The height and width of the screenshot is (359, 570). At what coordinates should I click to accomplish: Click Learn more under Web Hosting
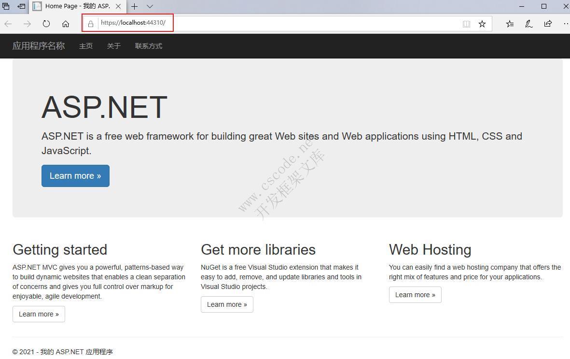[415, 295]
